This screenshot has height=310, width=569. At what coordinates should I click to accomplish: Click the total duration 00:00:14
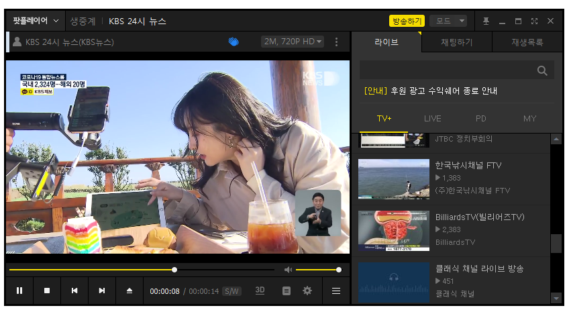[203, 291]
